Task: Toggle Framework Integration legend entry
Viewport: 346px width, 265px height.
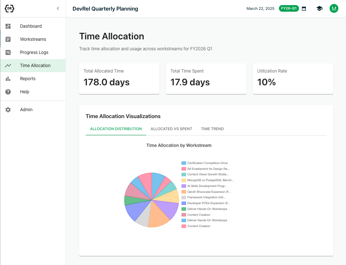Action: tap(204, 197)
